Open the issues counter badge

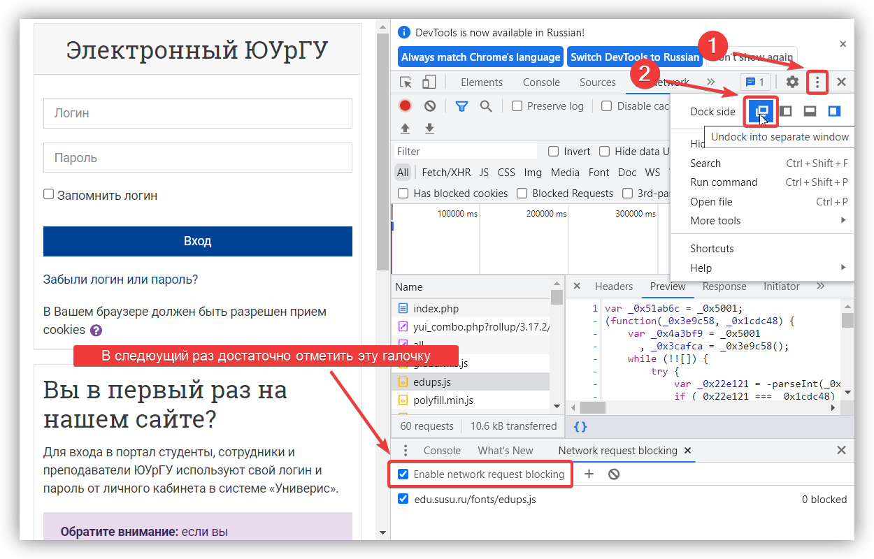(756, 82)
